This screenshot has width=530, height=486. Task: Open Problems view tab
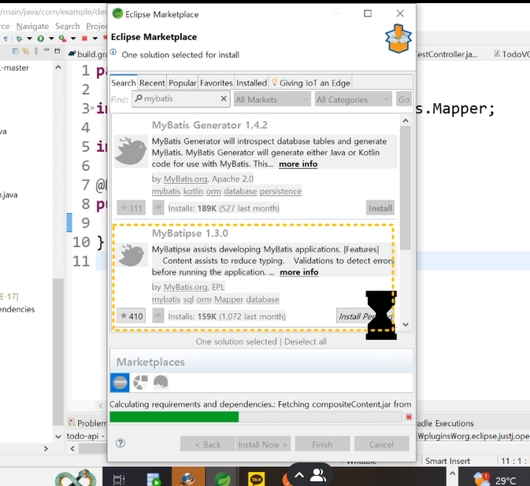pyautogui.click(x=87, y=423)
